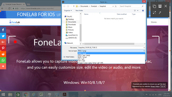
Task: Click the FoneLab logo on the webpage
Action: point(15,22)
